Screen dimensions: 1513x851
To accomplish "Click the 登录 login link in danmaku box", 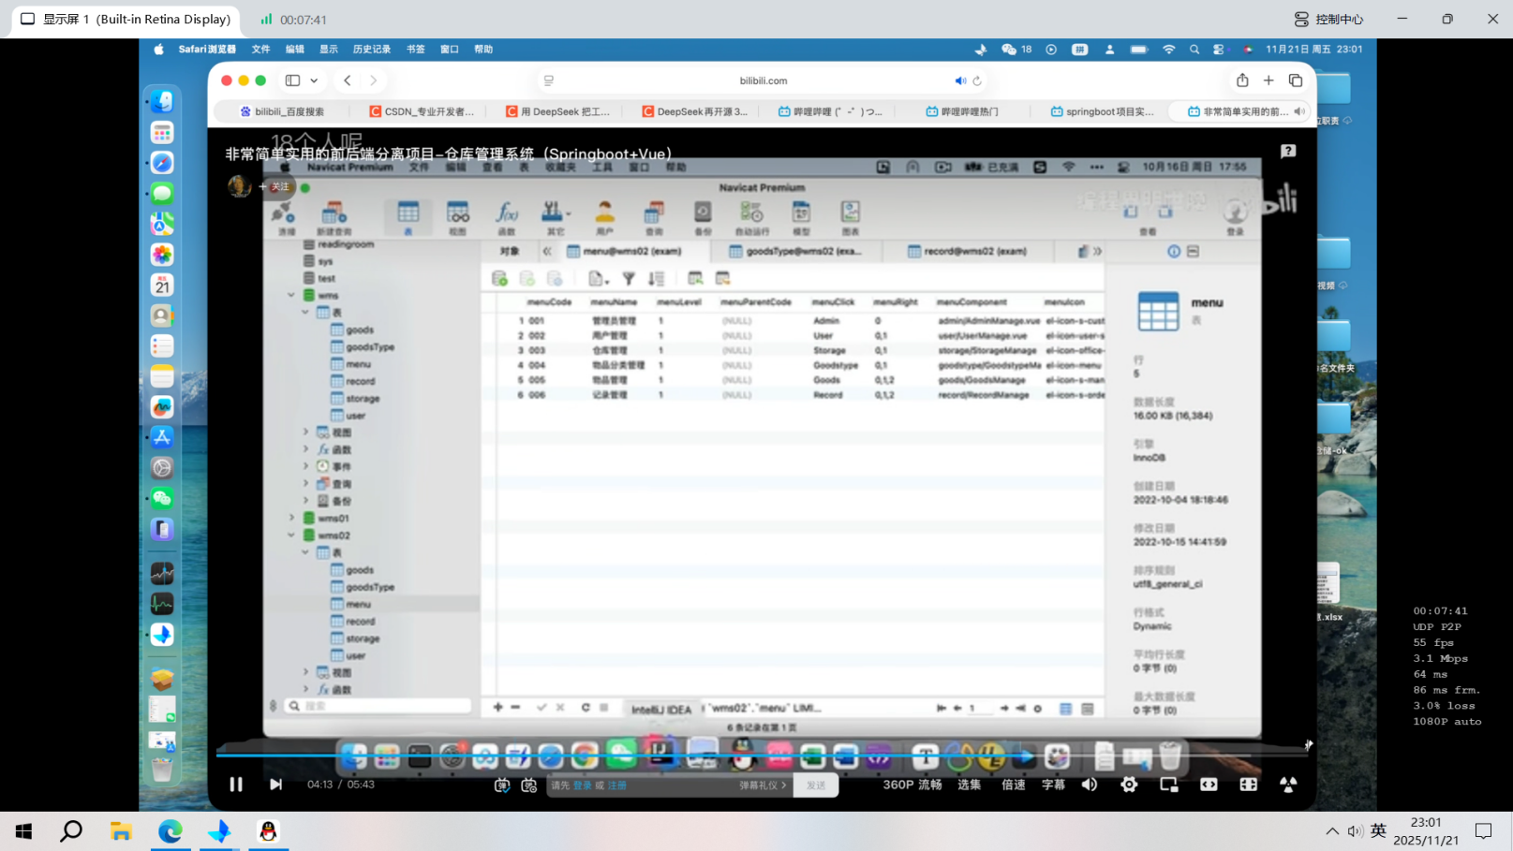I will [x=583, y=785].
